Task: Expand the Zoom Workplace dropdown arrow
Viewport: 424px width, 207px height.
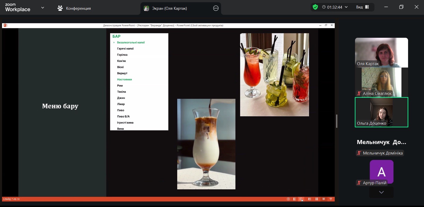Action: click(x=43, y=8)
